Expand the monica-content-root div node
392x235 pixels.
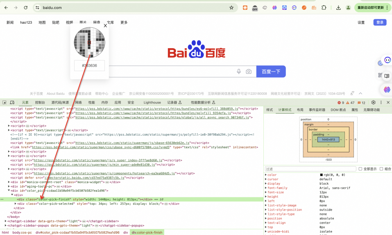(x=9, y=182)
